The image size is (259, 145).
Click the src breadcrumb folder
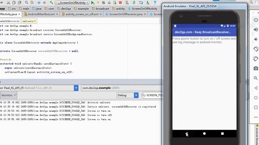tap(12, 8)
